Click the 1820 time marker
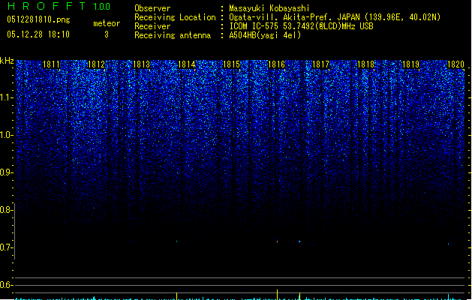 click(x=455, y=64)
